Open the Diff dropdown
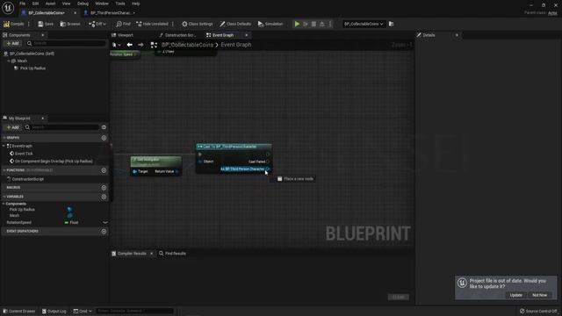The image size is (562, 316). pos(97,24)
